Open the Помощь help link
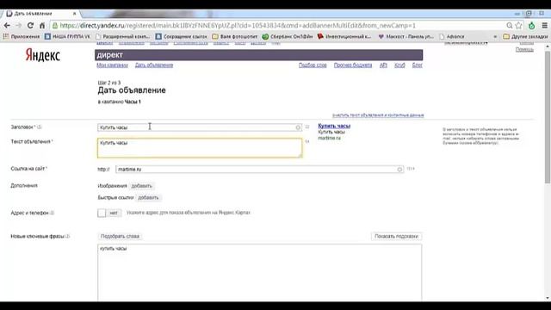Screen dimensions: 551x310 click(524, 50)
